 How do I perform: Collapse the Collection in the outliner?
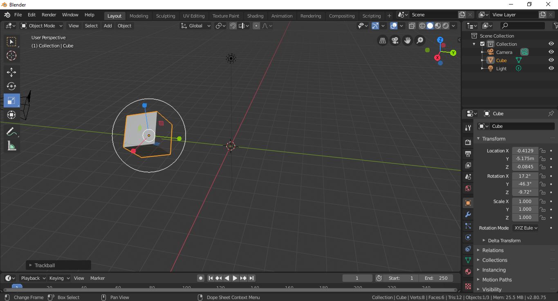(474, 44)
